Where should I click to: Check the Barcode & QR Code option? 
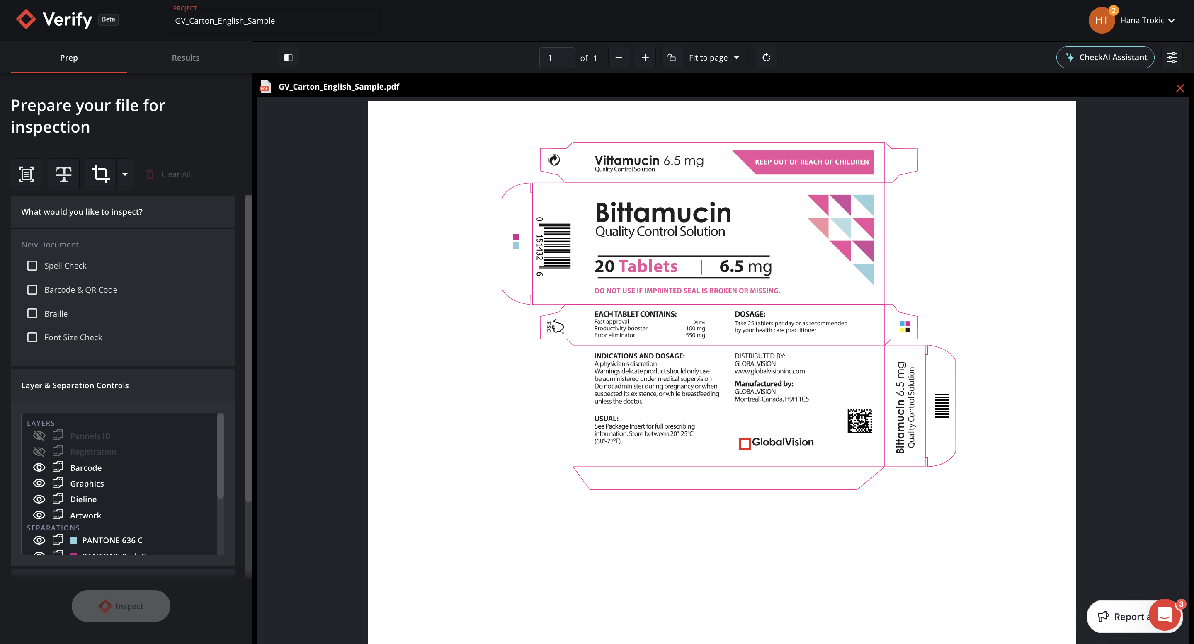pos(32,289)
